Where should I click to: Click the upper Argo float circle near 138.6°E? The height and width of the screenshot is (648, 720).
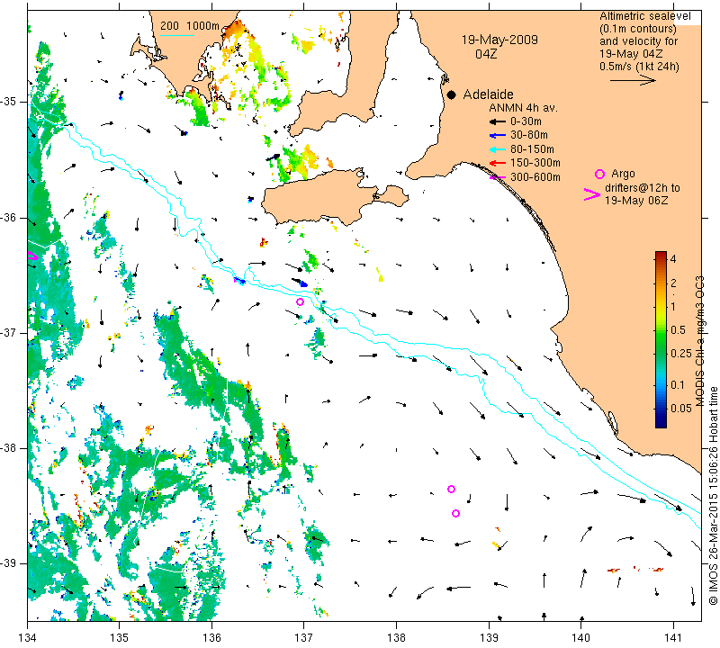point(451,489)
